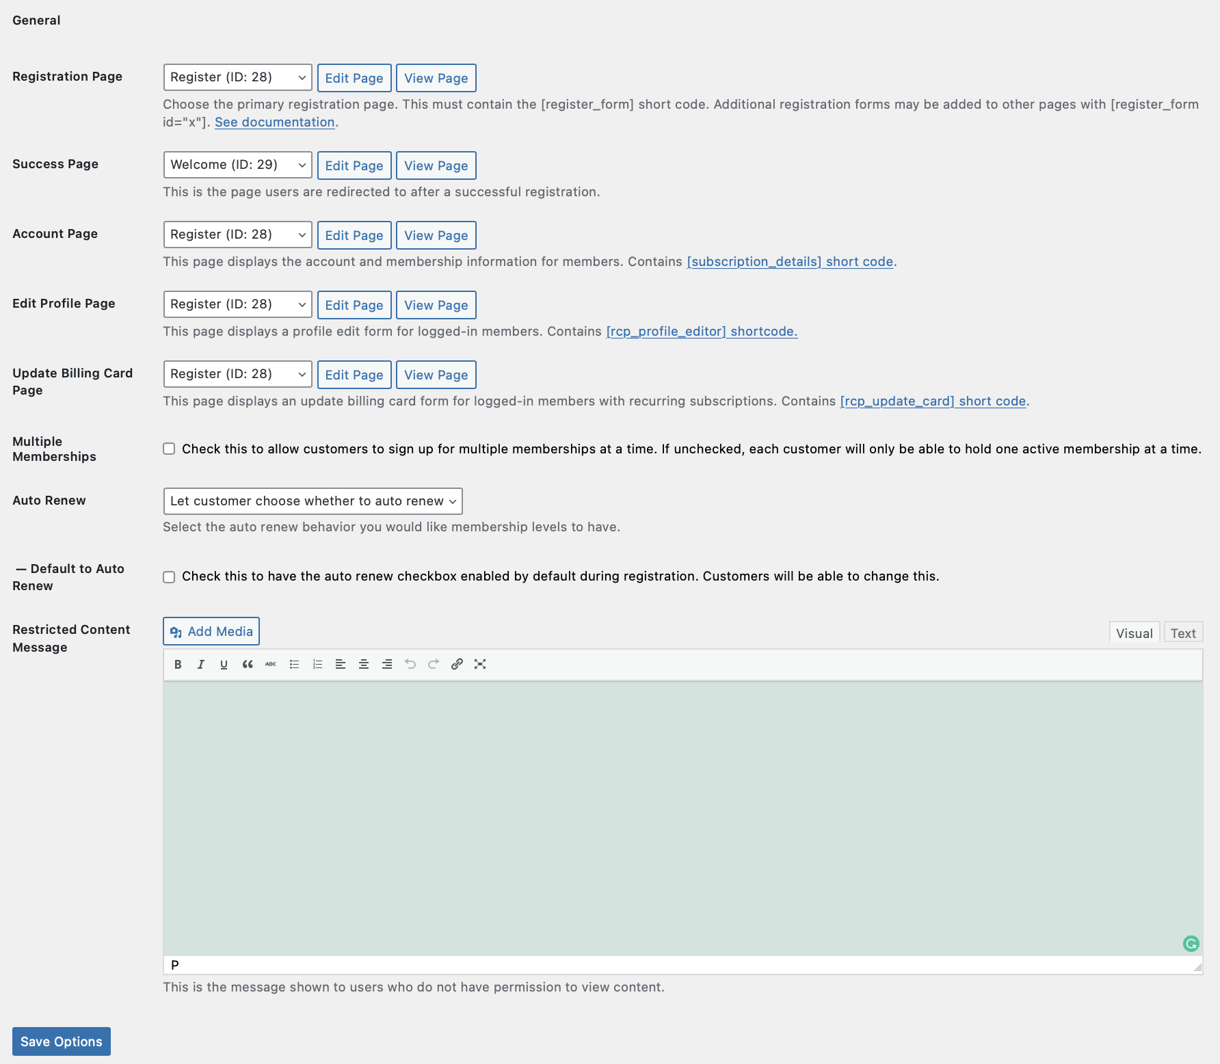
Task: Click the underline icon in editor toolbar
Action: [x=224, y=664]
